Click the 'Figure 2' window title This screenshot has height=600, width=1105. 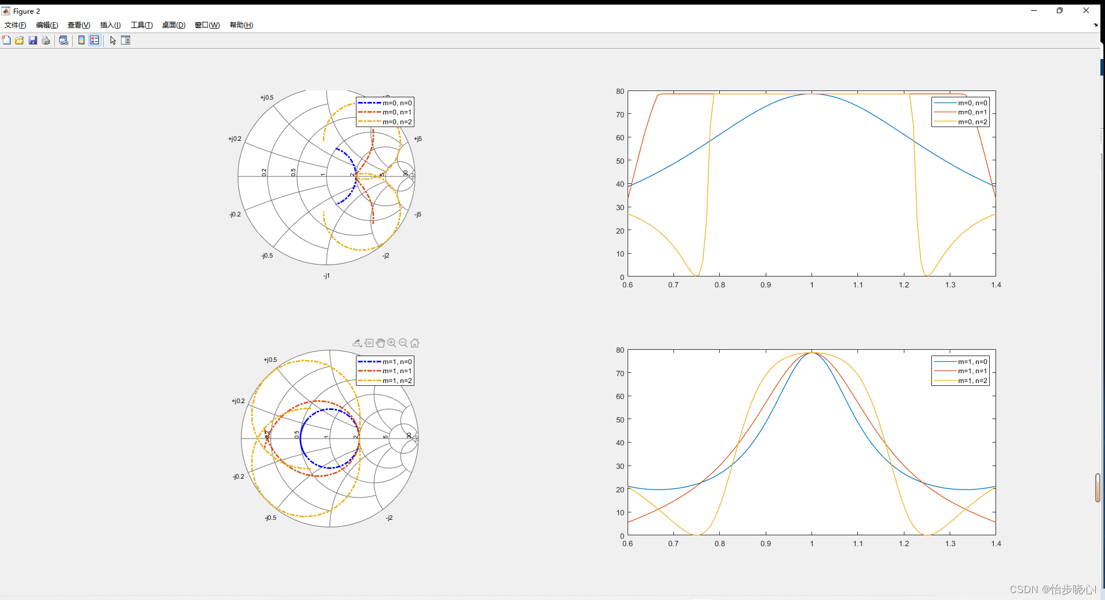(26, 11)
